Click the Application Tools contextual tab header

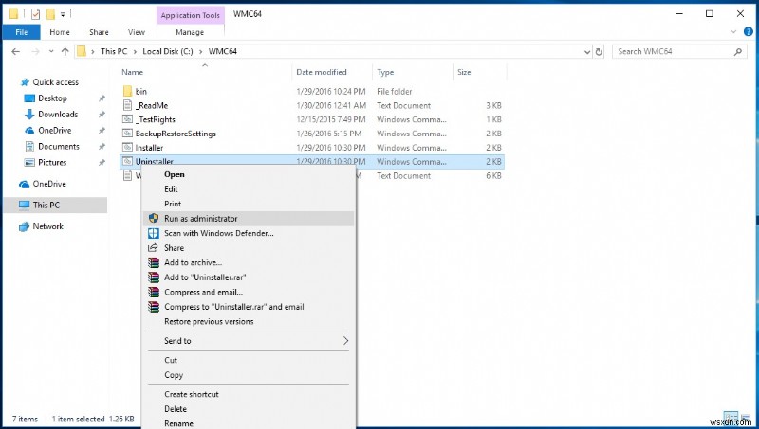coord(191,15)
